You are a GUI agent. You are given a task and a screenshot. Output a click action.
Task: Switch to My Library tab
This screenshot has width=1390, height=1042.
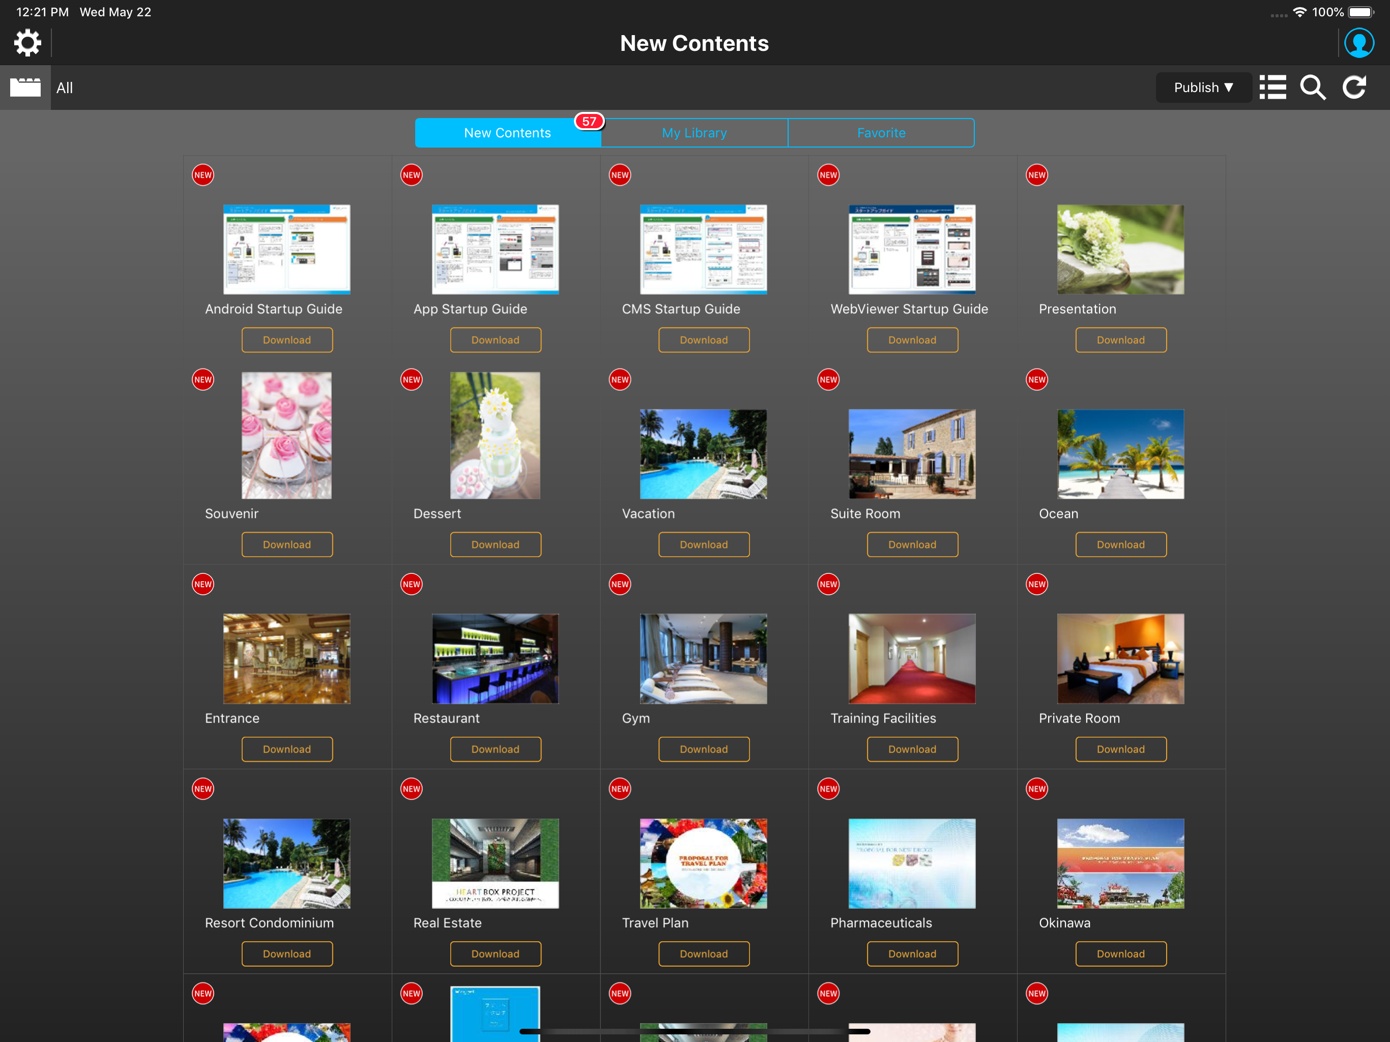pos(694,133)
